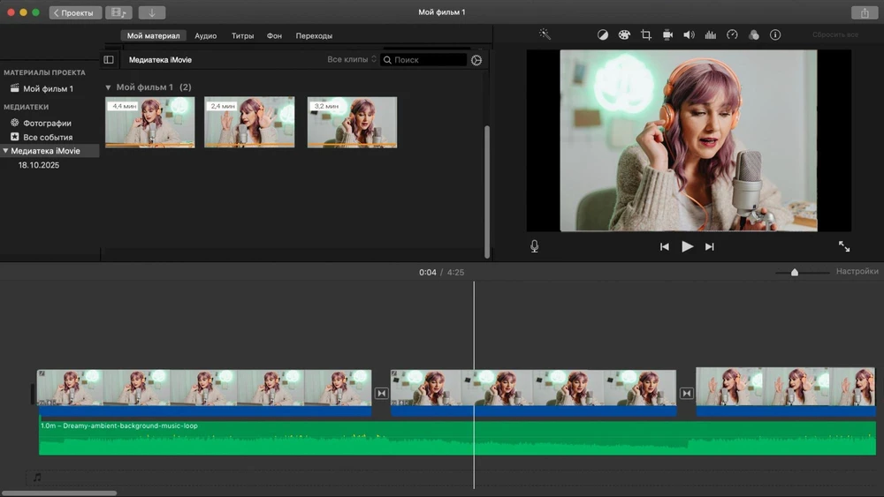
Task: Open the speed speedometer tool
Action: (x=732, y=35)
